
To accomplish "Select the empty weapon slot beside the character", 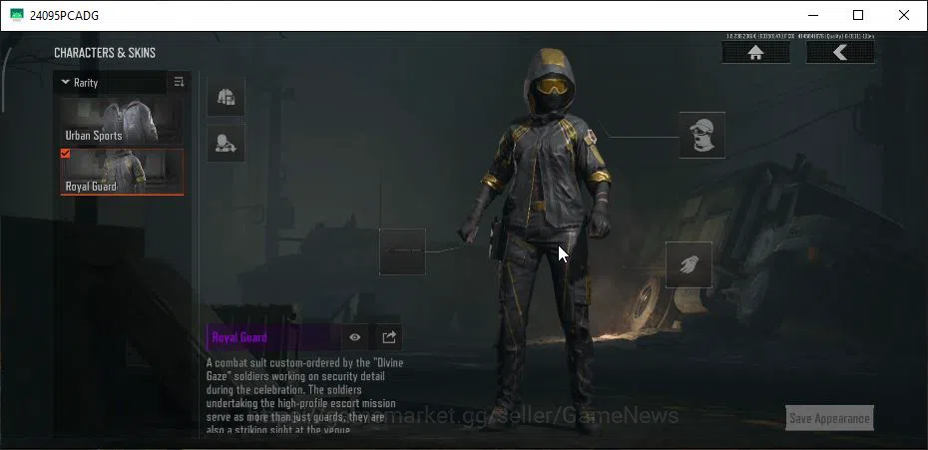I will pos(402,251).
